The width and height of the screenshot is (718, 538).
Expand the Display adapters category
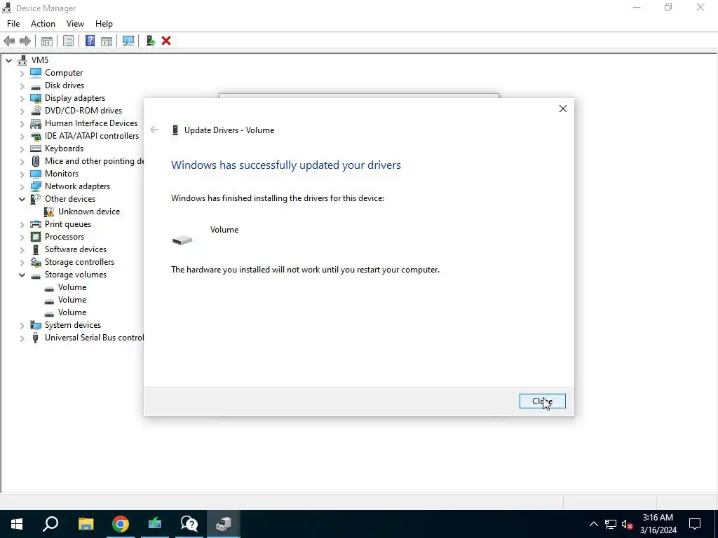(22, 98)
